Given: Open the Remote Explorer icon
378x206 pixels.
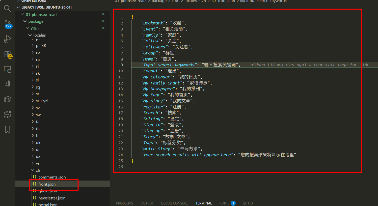Looking at the screenshot, I should click(8, 69).
